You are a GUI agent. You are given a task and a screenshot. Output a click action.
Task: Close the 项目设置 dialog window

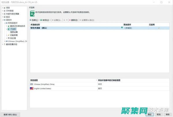169,2
